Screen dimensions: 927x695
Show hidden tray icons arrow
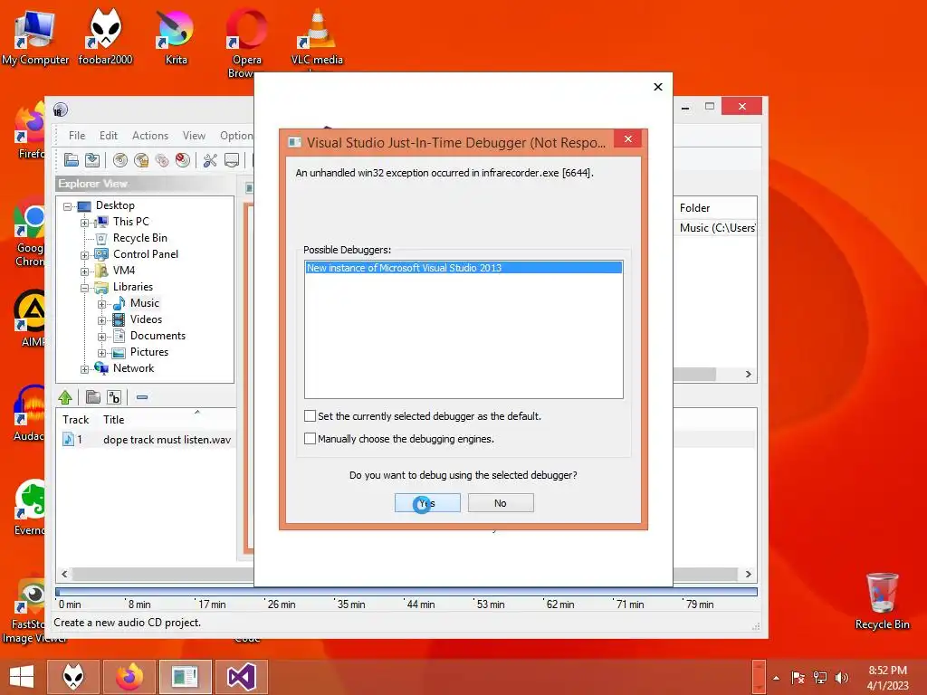[776, 678]
